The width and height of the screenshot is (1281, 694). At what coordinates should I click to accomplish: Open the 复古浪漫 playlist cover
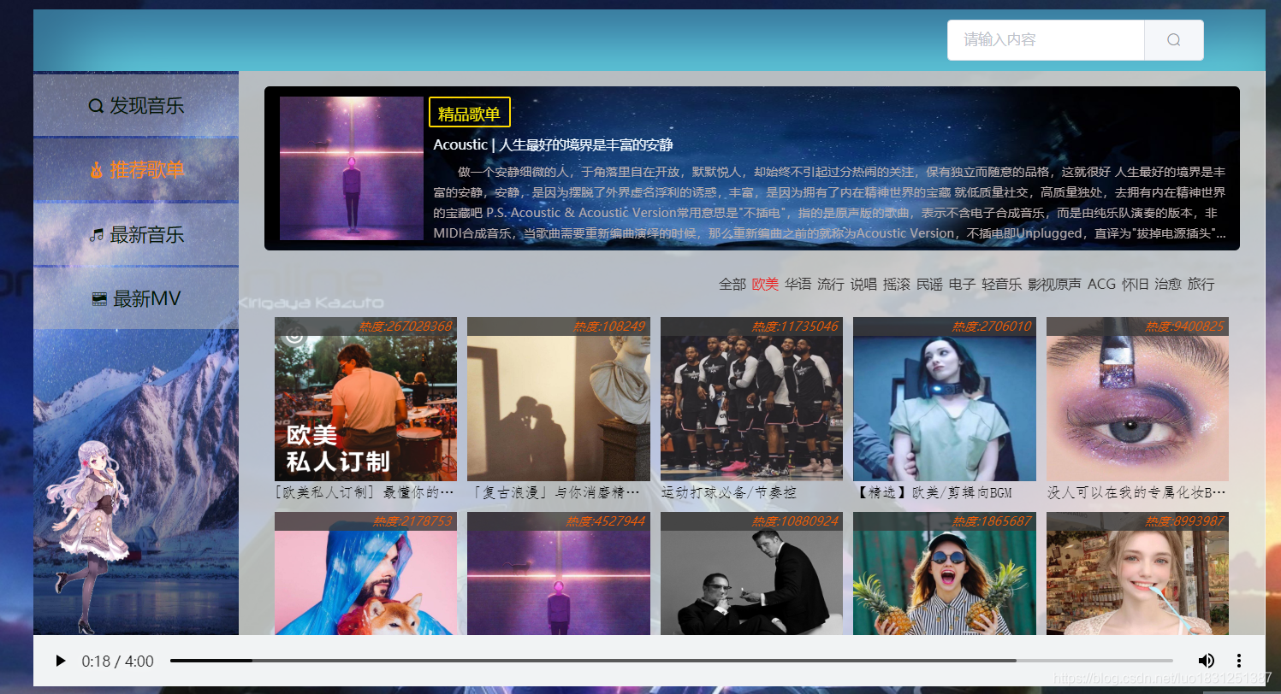559,399
